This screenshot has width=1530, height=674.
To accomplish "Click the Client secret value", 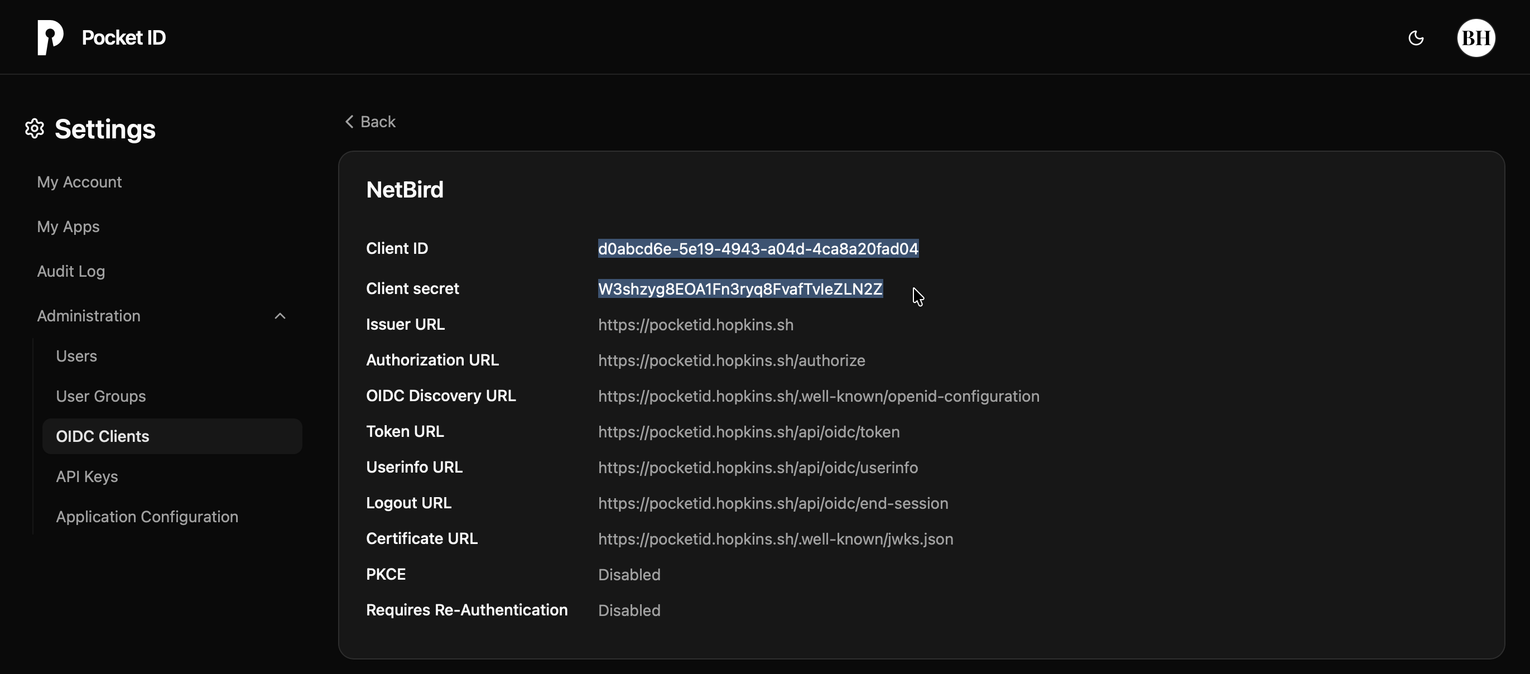I will click(740, 289).
